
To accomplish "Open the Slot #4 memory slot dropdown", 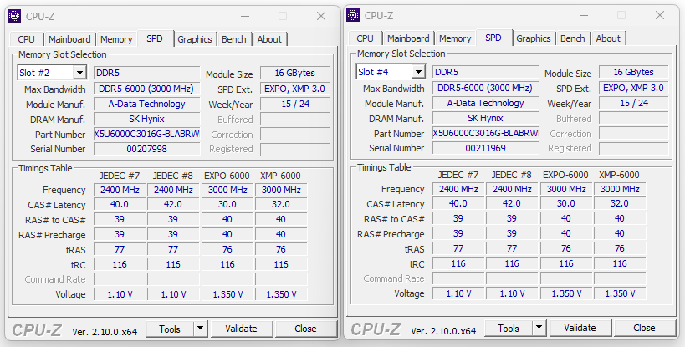I will 418,72.
